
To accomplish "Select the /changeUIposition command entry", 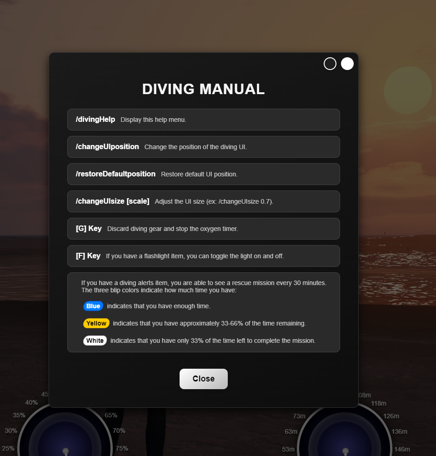I will tap(203, 146).
